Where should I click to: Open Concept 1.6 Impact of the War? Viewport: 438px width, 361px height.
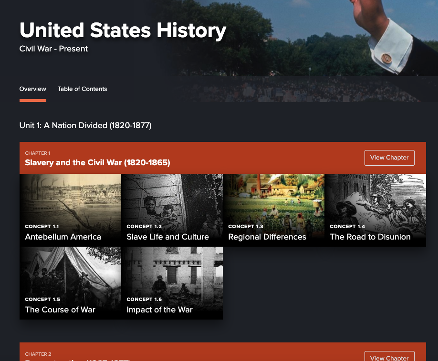172,283
